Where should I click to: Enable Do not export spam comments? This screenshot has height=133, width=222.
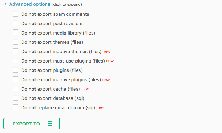15,14
